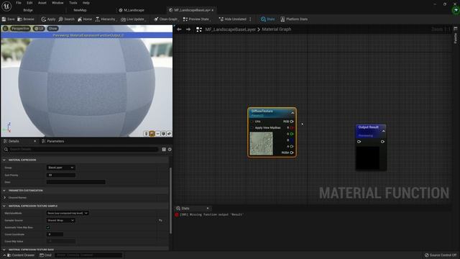This screenshot has width=460, height=259.
Task: Click the Unreal Engine logo icon
Action: pos(6,6)
